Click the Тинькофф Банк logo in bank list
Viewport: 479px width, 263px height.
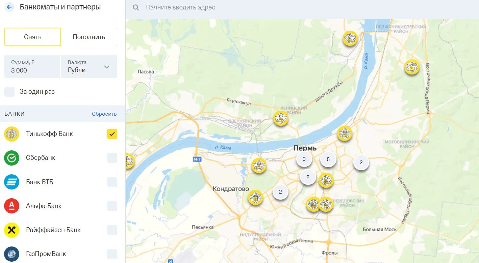11,134
